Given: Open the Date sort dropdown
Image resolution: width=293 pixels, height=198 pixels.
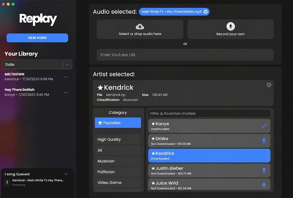Looking at the screenshot, I should tap(37, 65).
